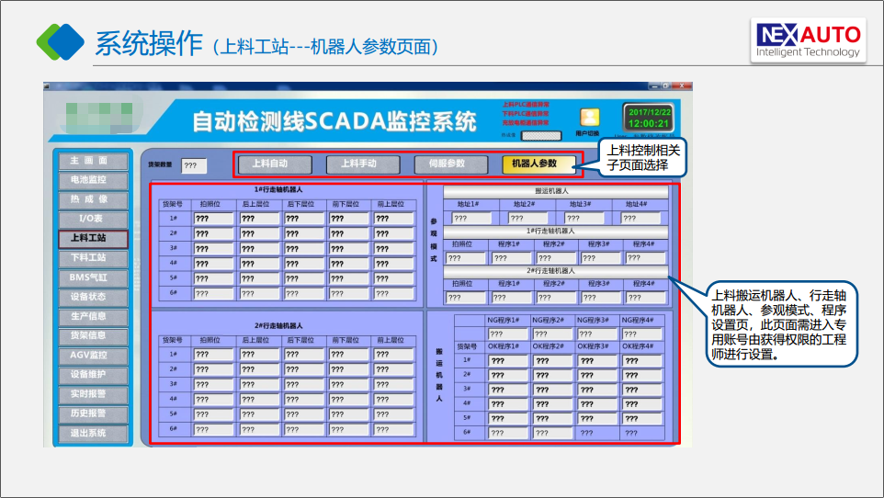Open the 设备状态 page

pyautogui.click(x=93, y=297)
